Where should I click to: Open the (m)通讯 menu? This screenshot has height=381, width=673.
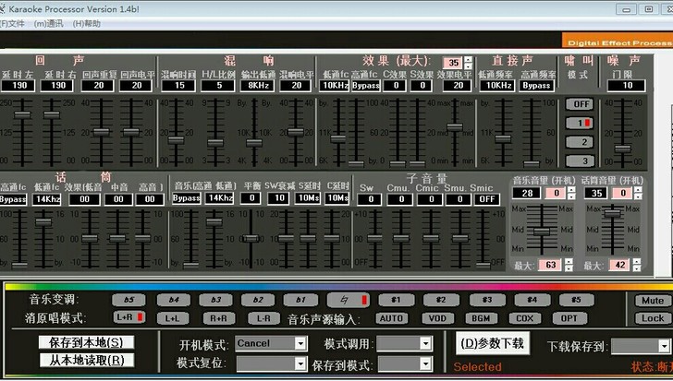tap(48, 24)
